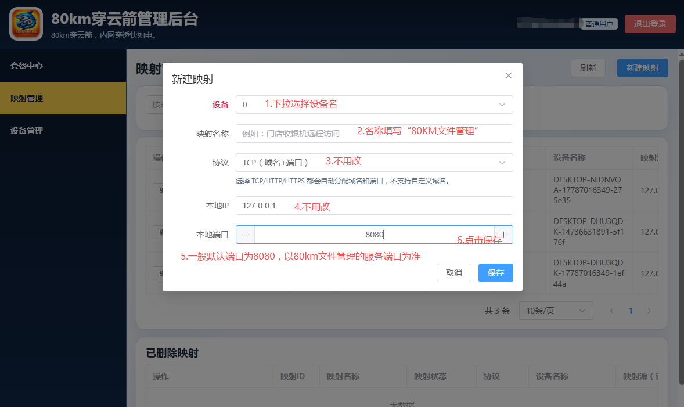Click device name DESKTOP-DHU3QDK-14736631891-5f176f

(588, 232)
